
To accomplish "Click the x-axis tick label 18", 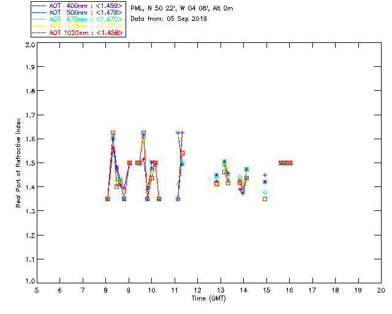I will pos(335,290).
